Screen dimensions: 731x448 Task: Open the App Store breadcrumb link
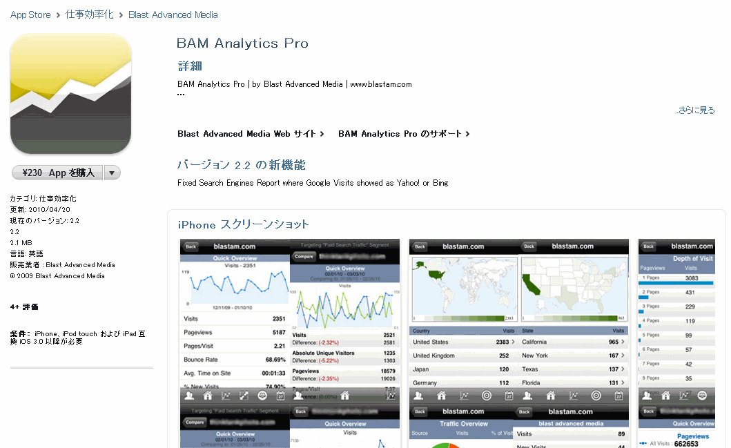30,15
